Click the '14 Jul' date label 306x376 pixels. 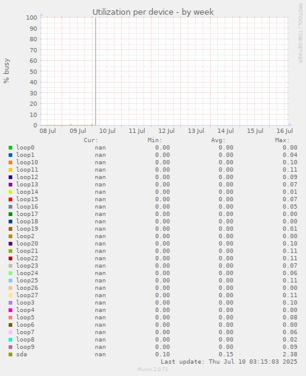pyautogui.click(x=225, y=131)
